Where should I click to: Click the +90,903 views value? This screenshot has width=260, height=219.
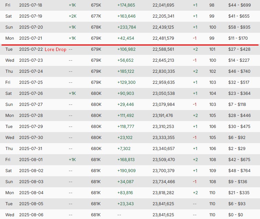pyautogui.click(x=126, y=93)
